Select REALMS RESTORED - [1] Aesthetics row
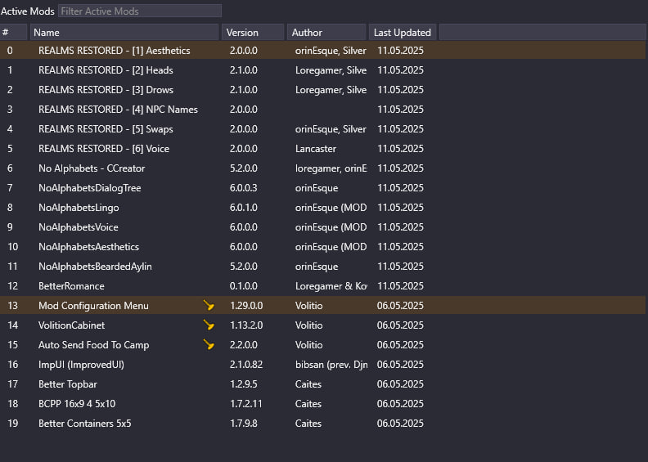 click(322, 51)
